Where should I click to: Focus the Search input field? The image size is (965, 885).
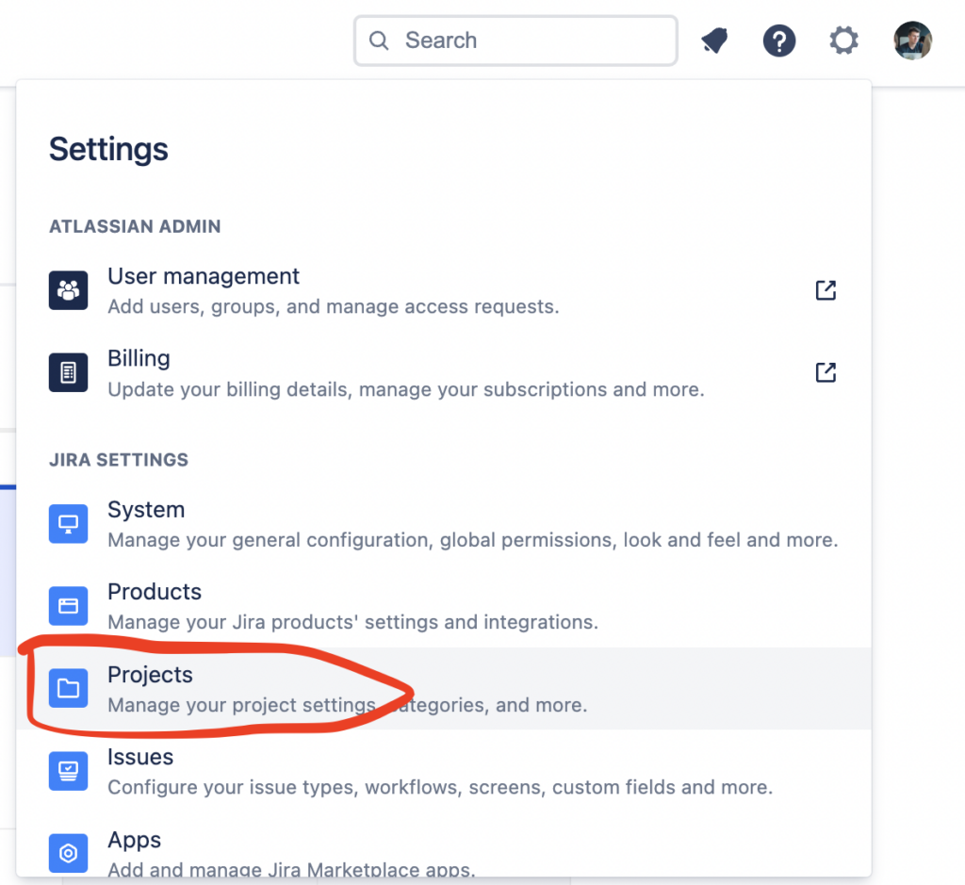pyautogui.click(x=515, y=41)
